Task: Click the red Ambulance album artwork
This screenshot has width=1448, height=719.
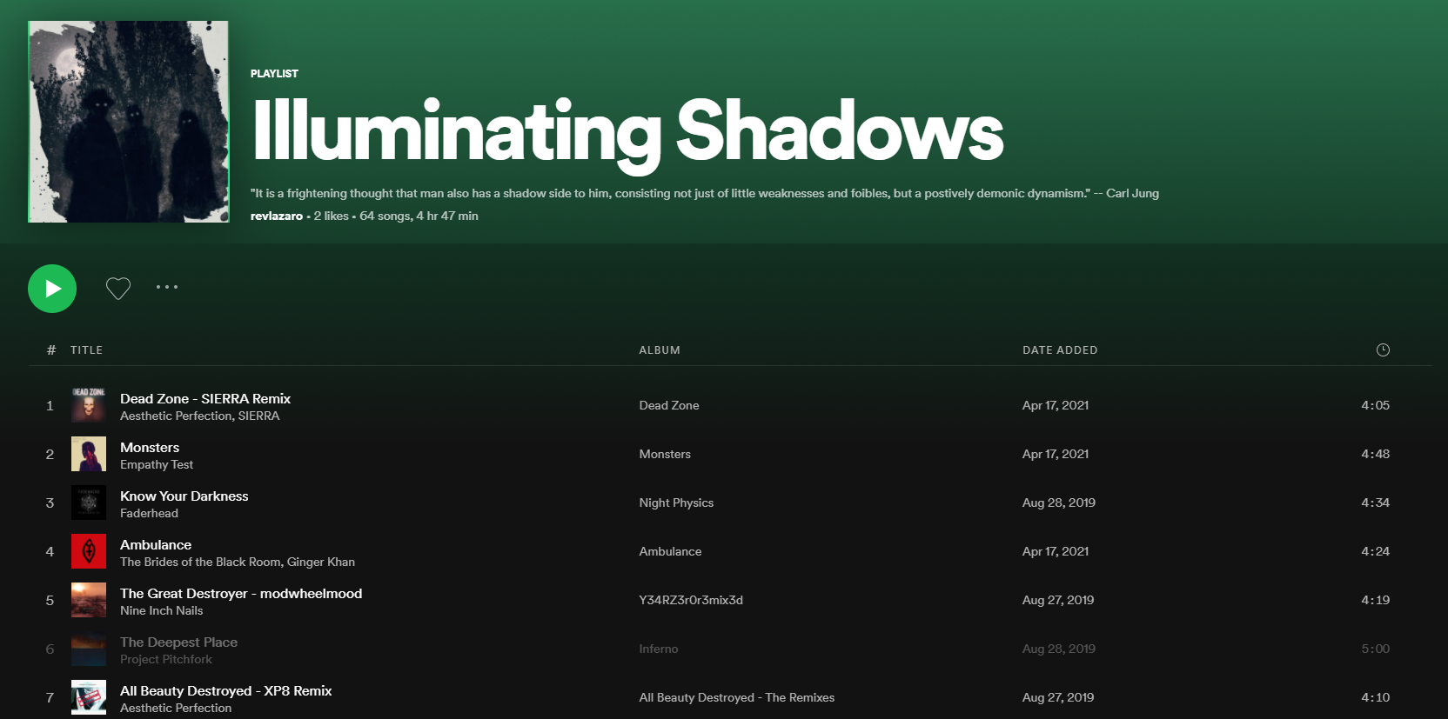Action: 89,551
